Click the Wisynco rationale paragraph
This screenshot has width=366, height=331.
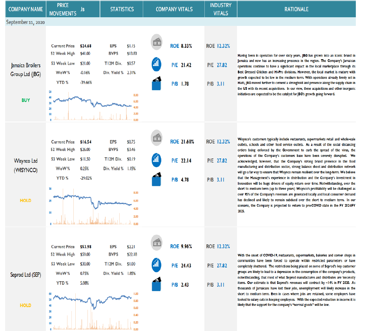pos(297,175)
